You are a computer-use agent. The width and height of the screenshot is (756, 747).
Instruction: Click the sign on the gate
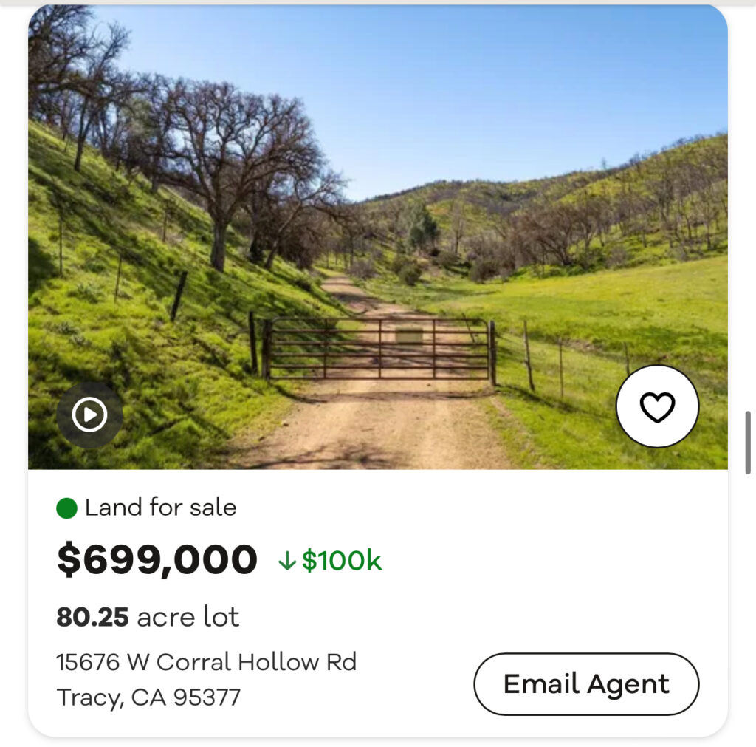(x=409, y=336)
